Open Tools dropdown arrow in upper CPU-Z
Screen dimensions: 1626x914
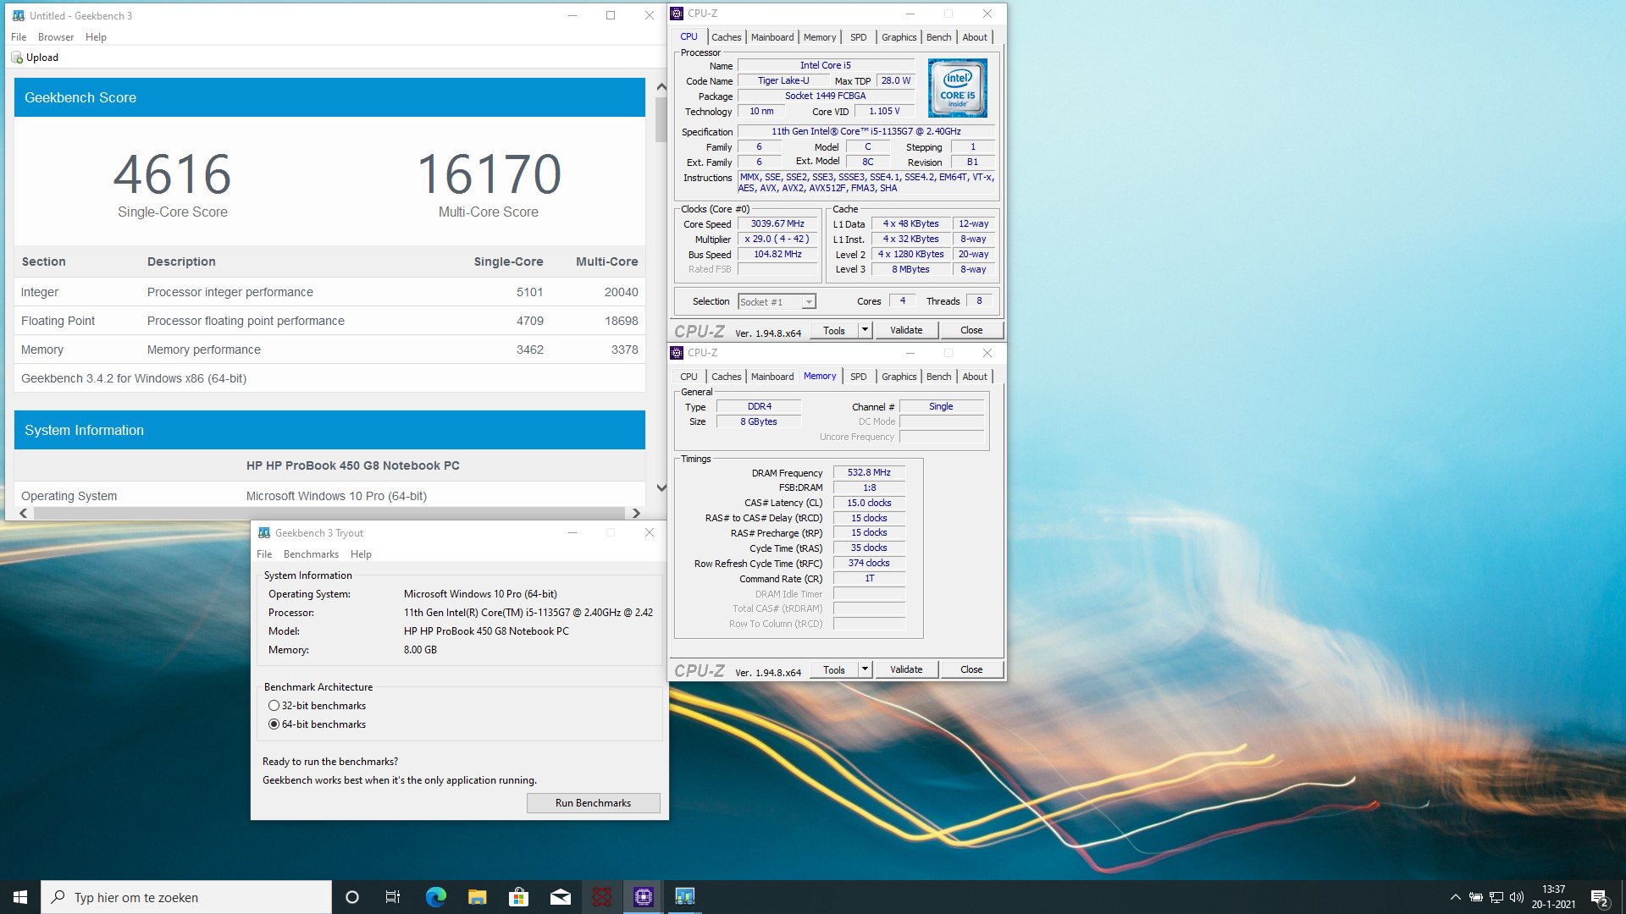click(865, 330)
